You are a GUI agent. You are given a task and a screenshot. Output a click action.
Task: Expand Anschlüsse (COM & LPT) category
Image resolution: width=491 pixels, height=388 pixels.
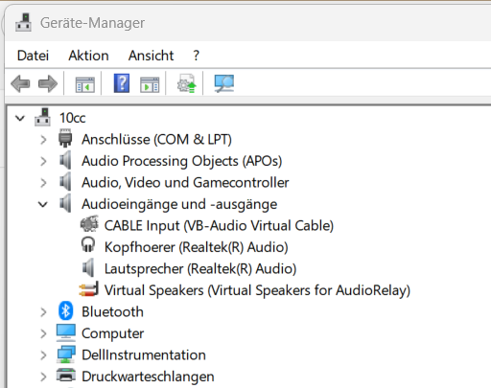click(x=43, y=140)
